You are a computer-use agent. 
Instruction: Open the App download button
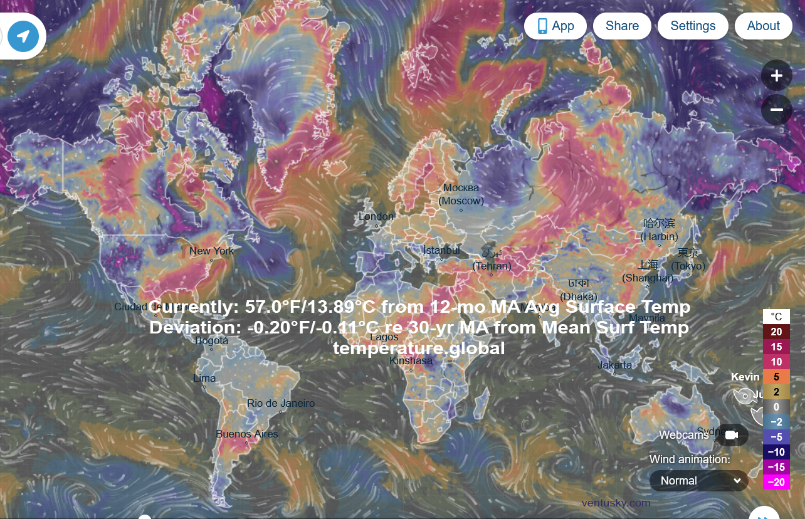coord(555,26)
